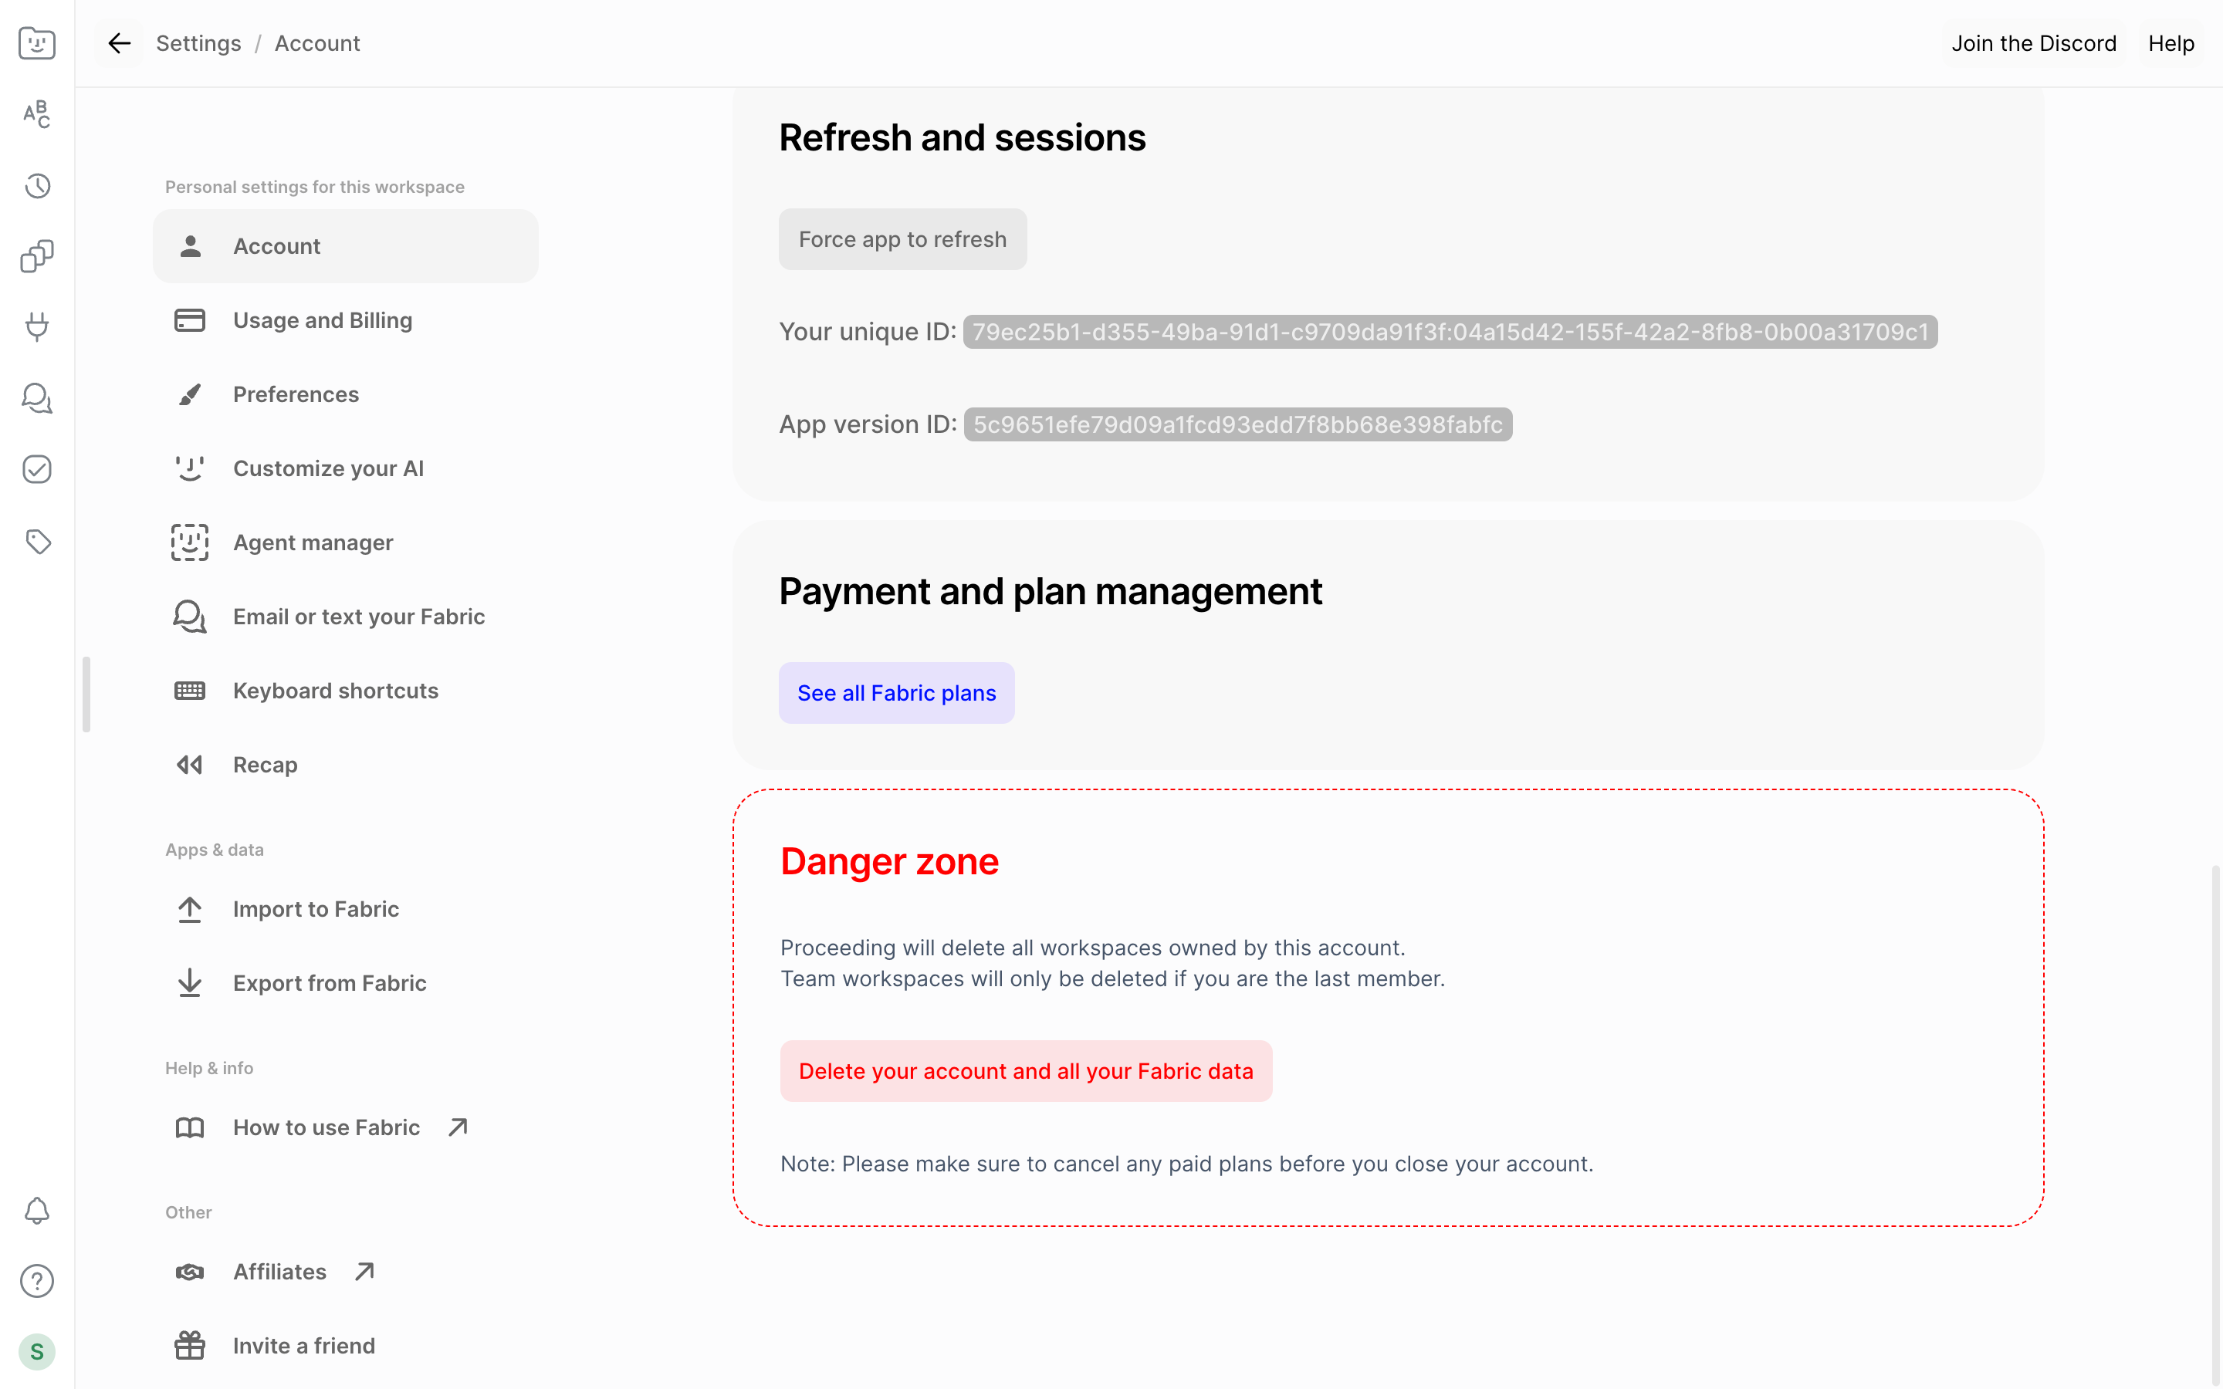
Task: Open the question mark help icon
Action: [x=37, y=1281]
